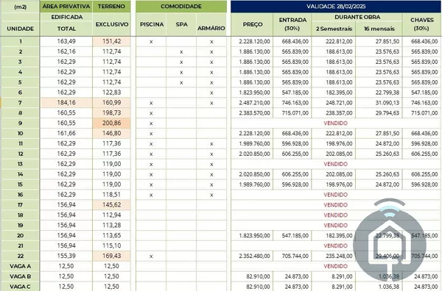Select the 248.721,00 semestral value
Viewport: 442px width, 291px height.
(x=339, y=103)
